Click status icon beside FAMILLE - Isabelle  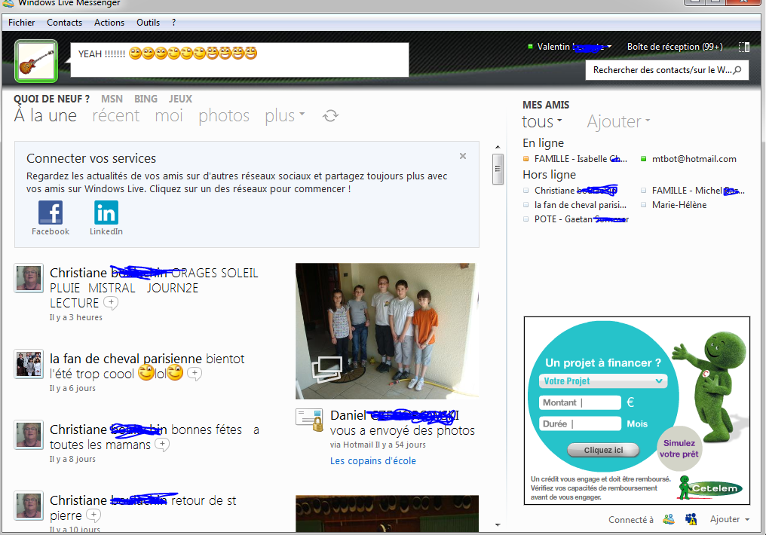click(526, 159)
